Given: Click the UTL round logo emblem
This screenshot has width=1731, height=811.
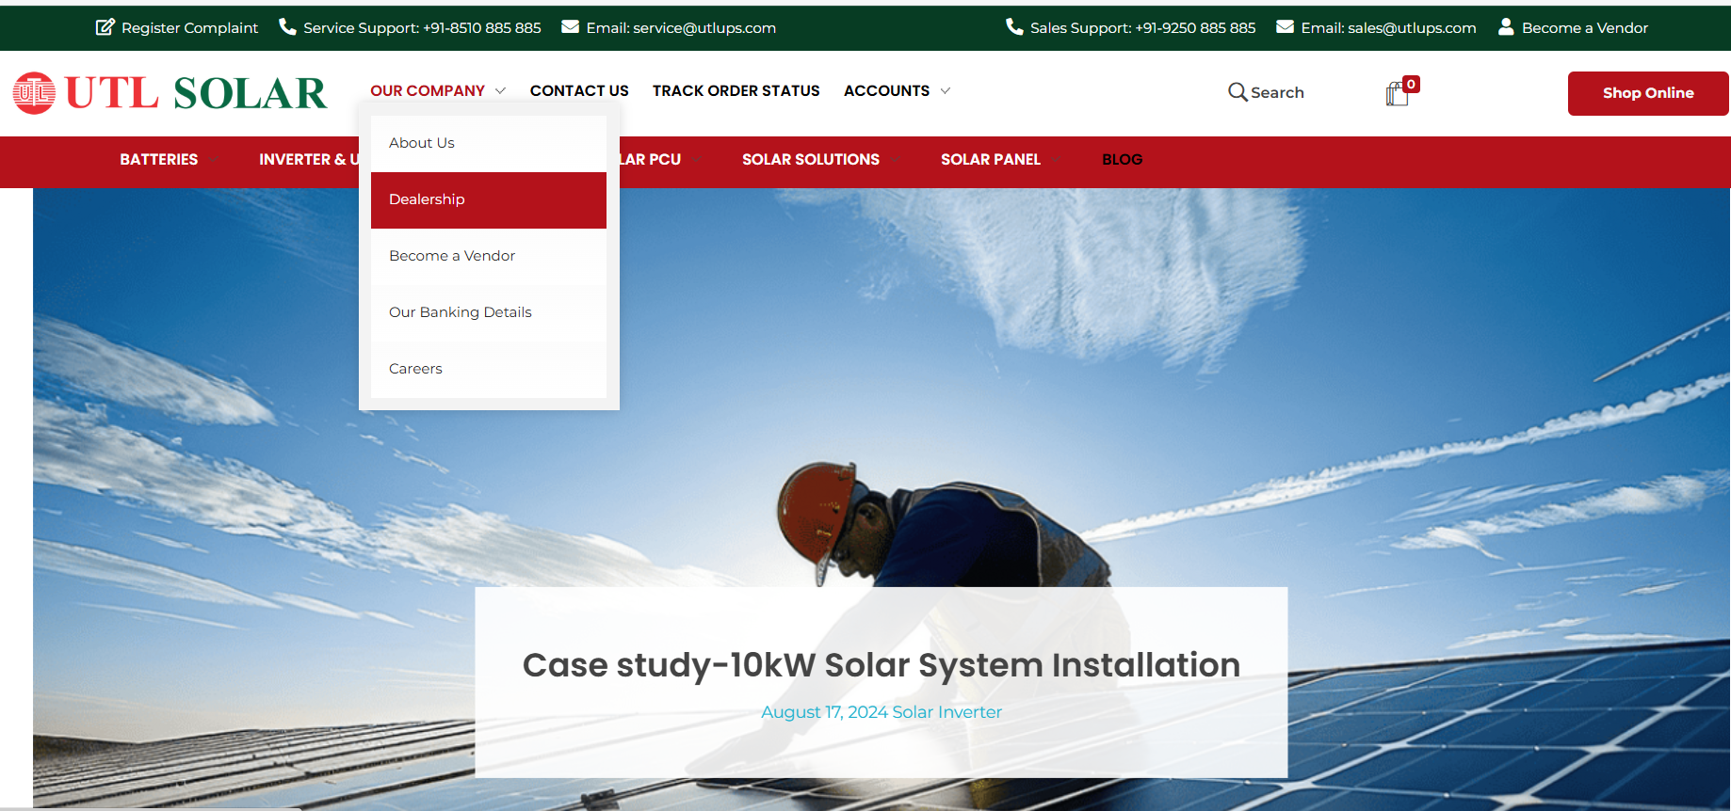Looking at the screenshot, I should tap(34, 93).
